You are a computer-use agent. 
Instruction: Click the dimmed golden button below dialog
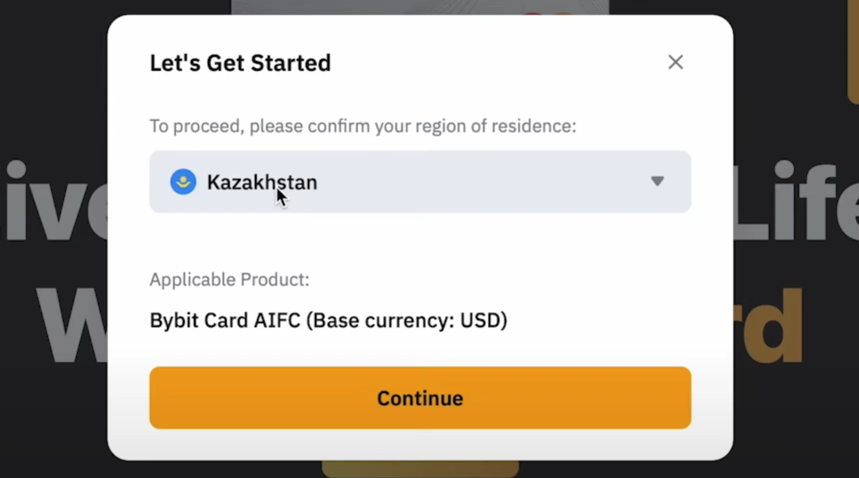[420, 470]
